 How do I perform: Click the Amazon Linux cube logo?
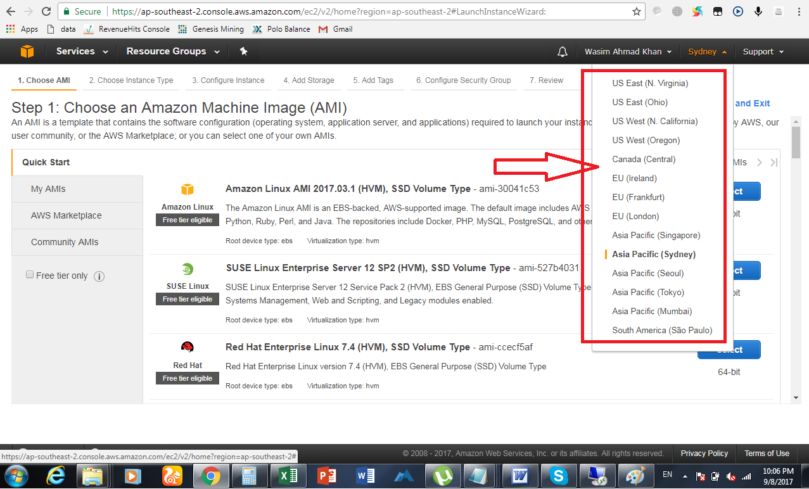click(187, 189)
